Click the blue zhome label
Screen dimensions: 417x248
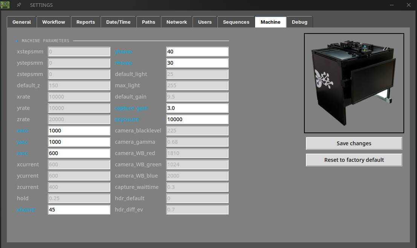124,63
